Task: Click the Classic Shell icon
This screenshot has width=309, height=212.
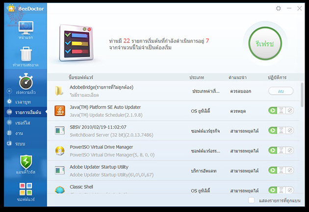Action: tap(60, 190)
